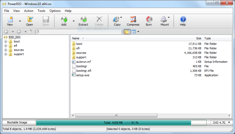
Task: Select the support folder in tree
Action: pos(19,54)
